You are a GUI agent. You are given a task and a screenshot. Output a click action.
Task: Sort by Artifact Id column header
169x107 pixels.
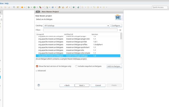coord(77,34)
